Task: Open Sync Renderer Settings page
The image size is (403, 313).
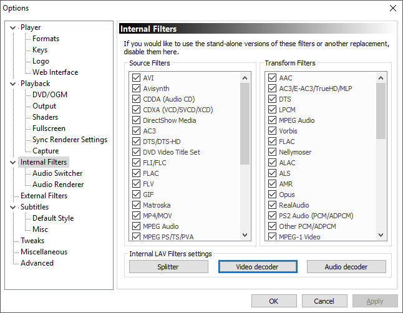Action: [70, 140]
